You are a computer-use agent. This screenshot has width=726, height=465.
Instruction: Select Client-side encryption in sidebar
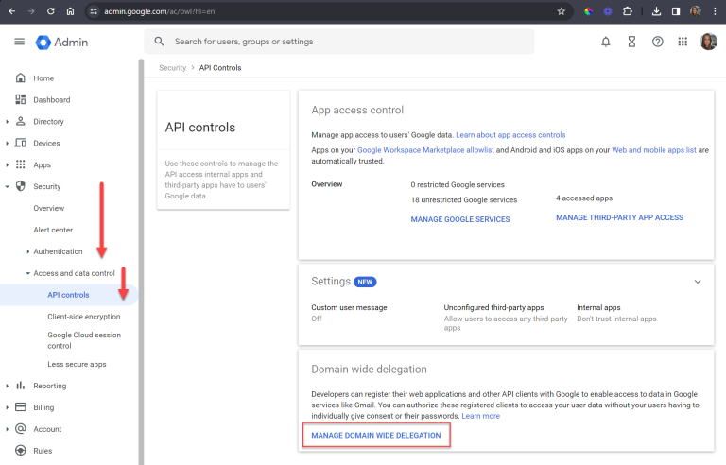pos(84,317)
